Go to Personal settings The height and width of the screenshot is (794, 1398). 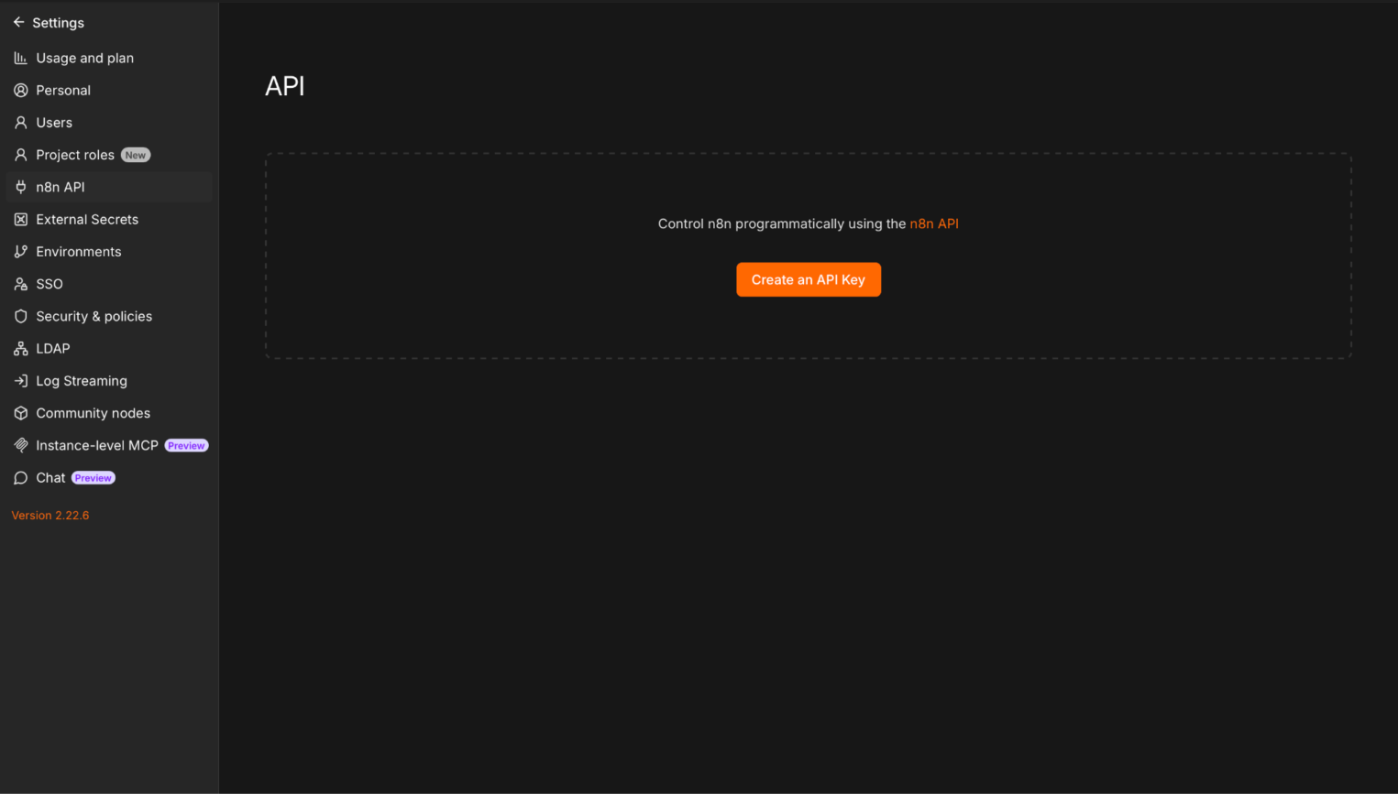[x=109, y=90]
